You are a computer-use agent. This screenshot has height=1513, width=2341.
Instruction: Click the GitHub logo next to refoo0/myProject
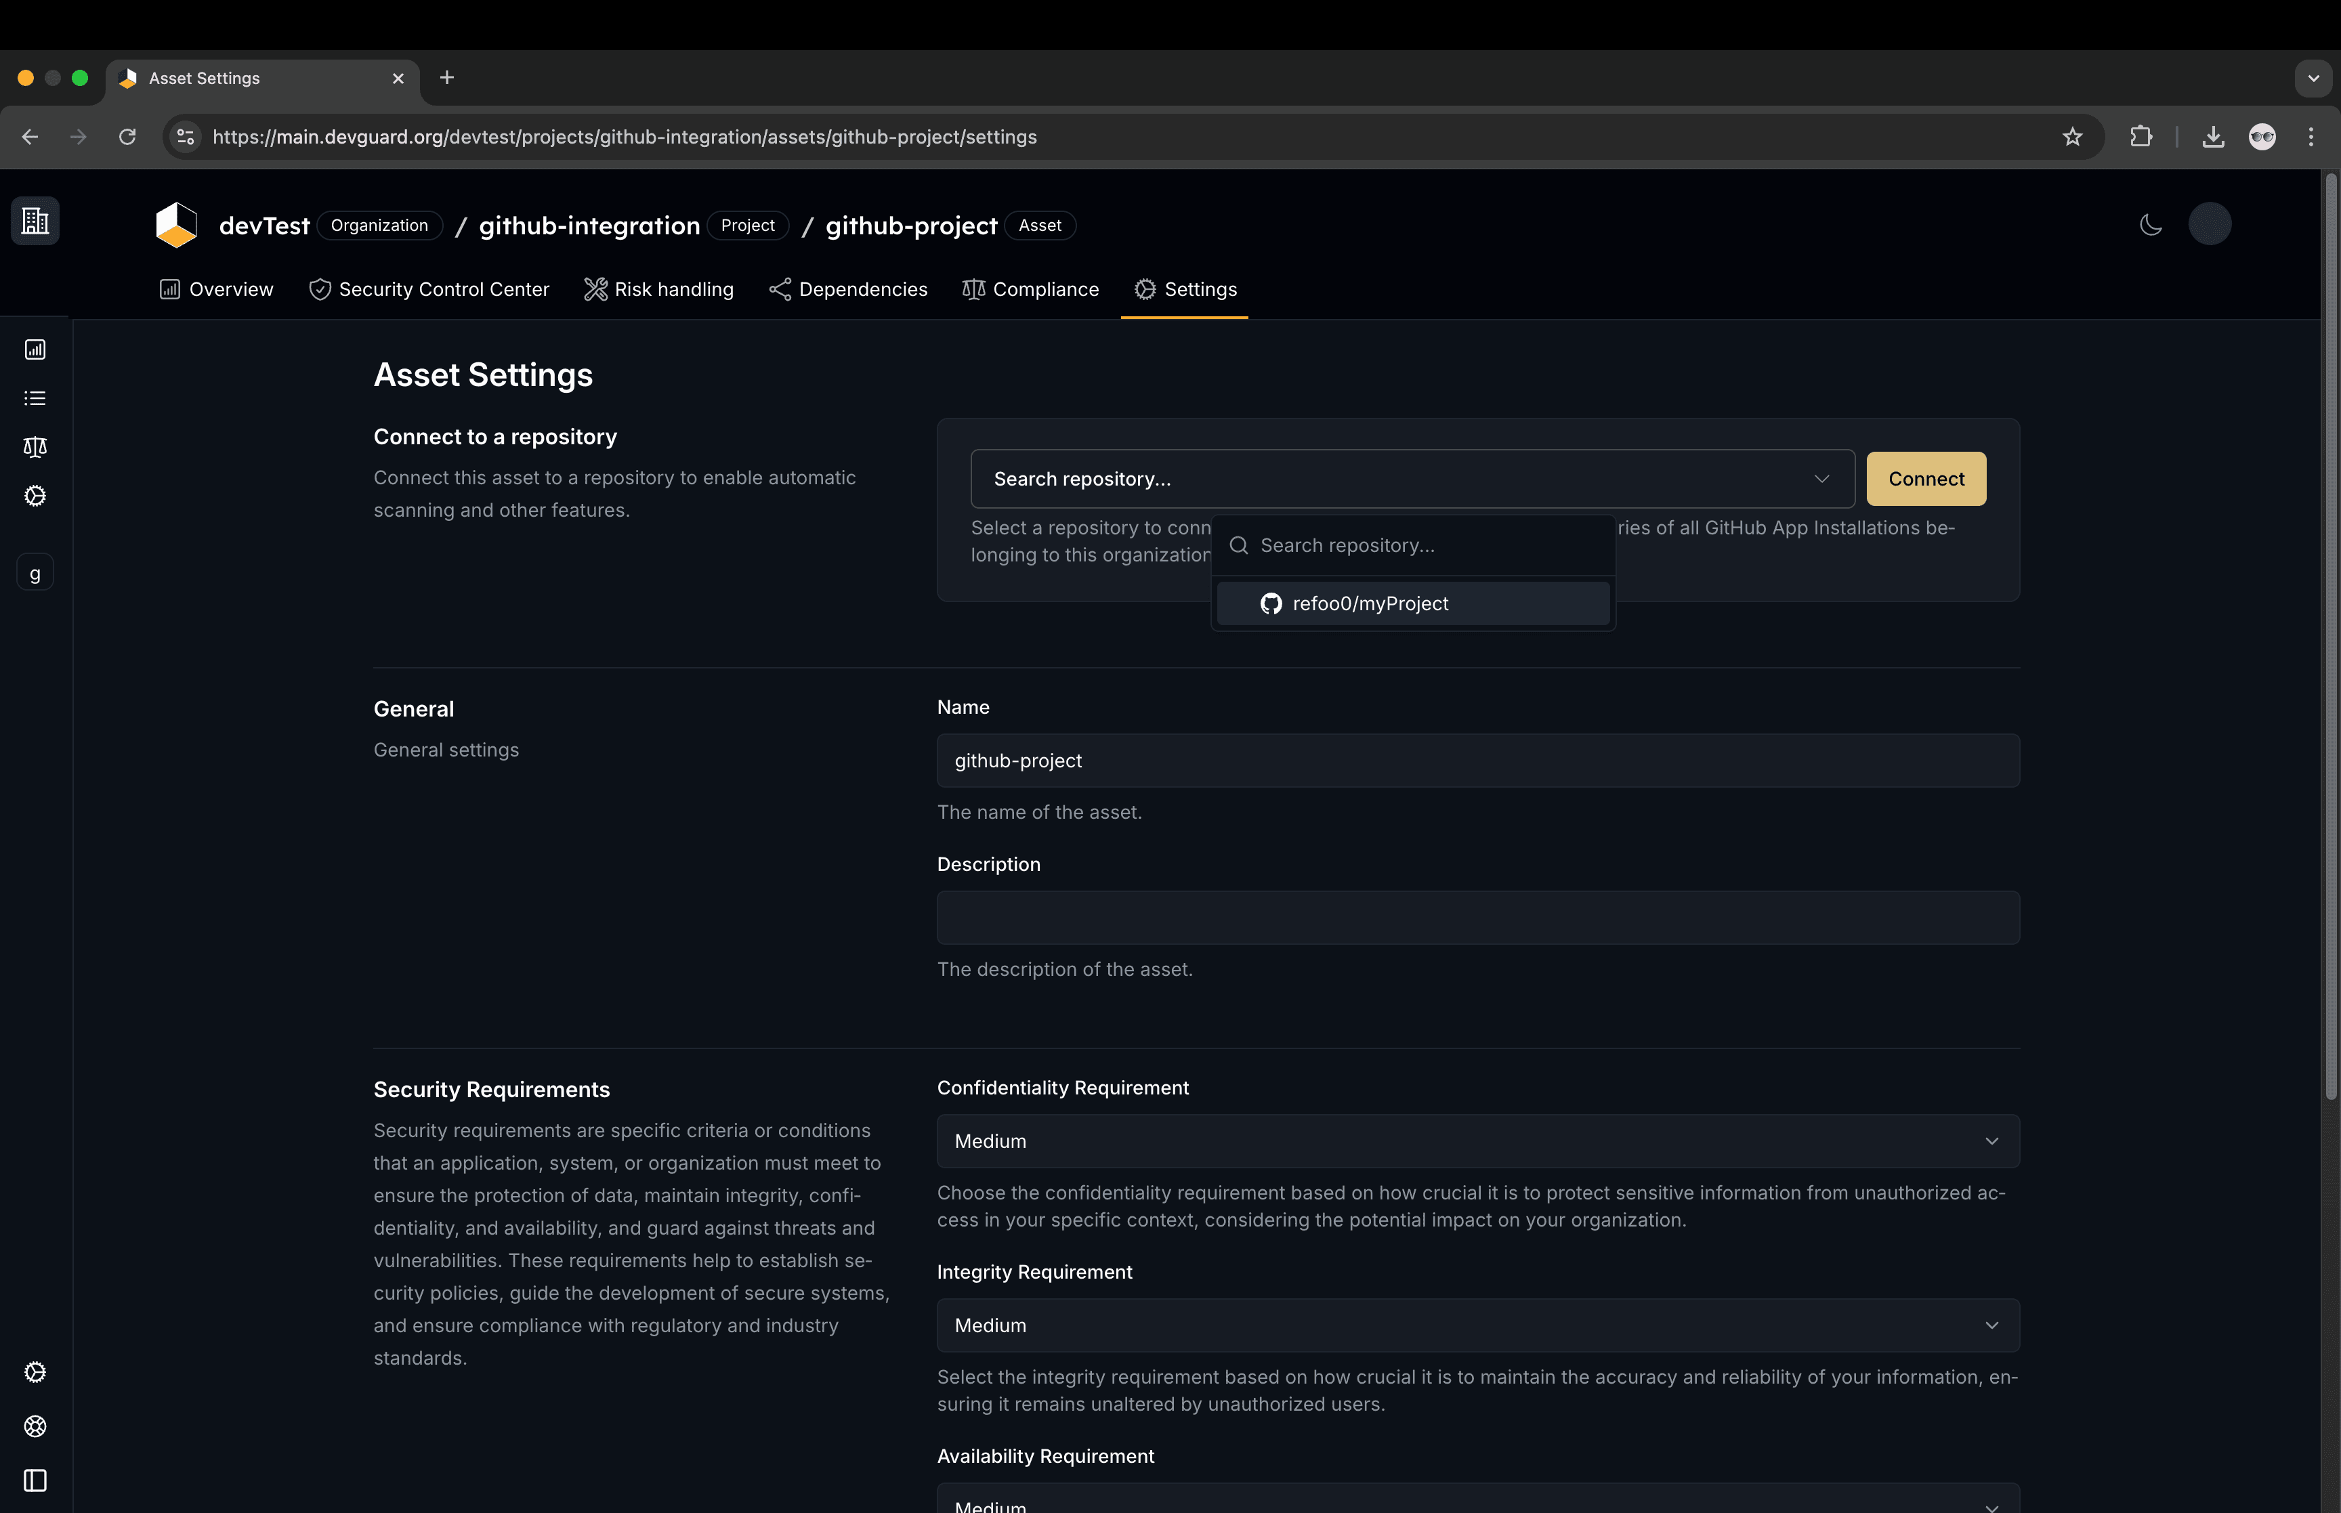[x=1270, y=603]
